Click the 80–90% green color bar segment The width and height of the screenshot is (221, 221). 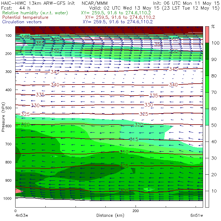coord(207,67)
